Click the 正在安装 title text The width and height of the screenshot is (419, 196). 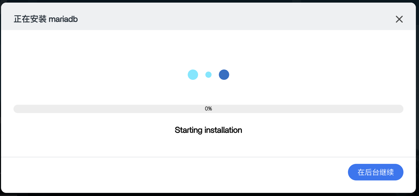30,19
